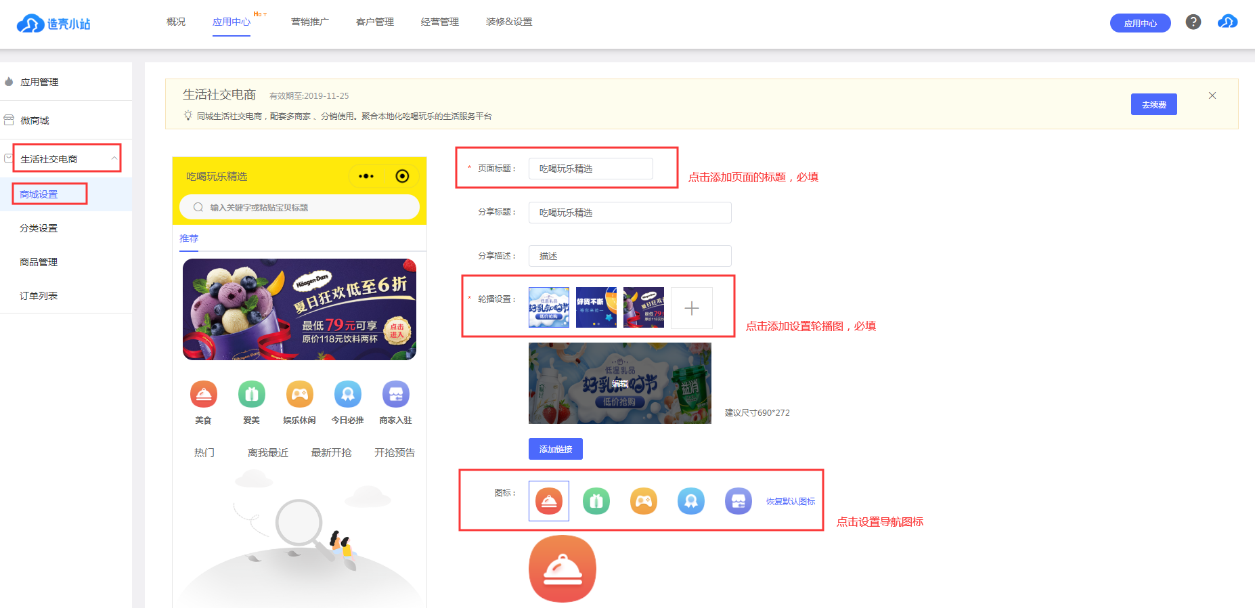Click the 添加链接 button
Screen dimensions: 1255x608
pyautogui.click(x=556, y=449)
